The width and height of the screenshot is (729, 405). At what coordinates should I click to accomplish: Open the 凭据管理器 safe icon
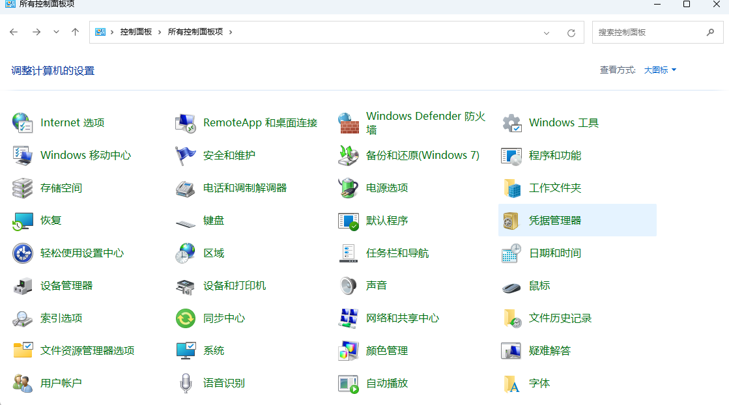point(511,220)
